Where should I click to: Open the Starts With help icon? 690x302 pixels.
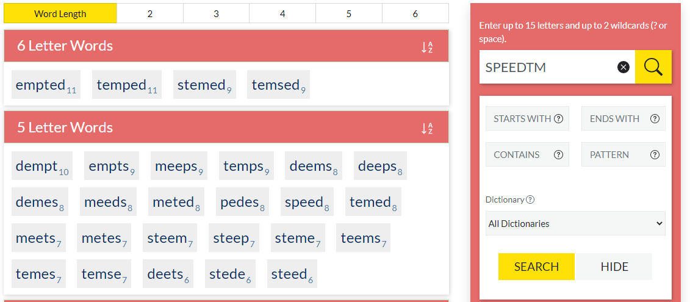click(x=558, y=119)
